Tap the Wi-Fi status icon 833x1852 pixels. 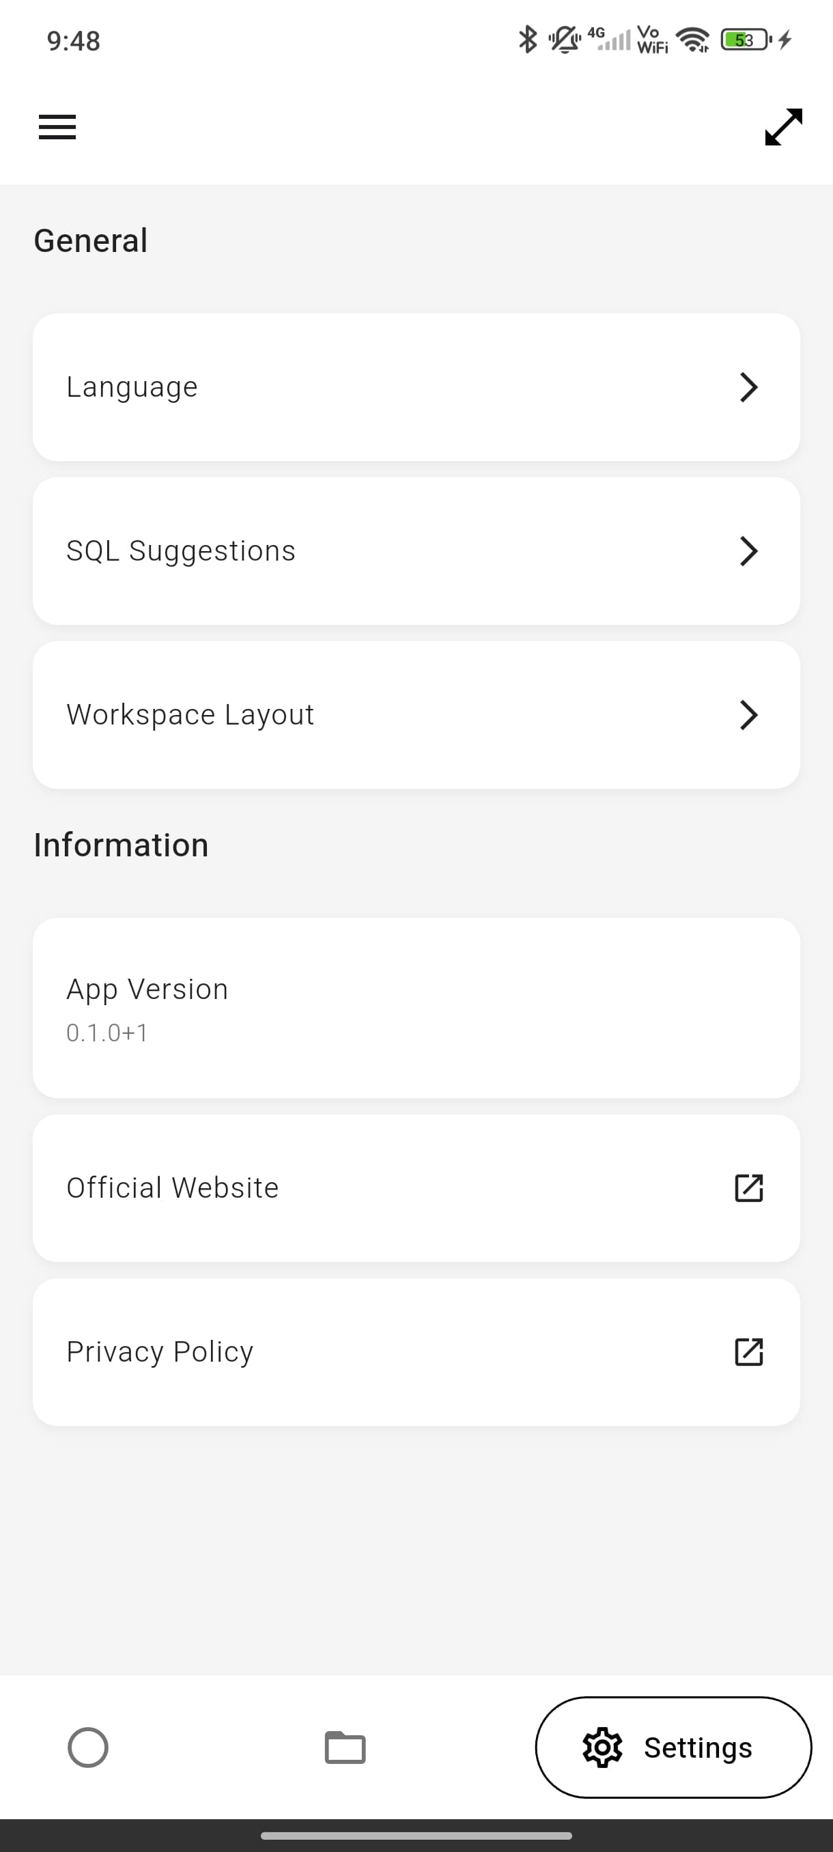pyautogui.click(x=693, y=40)
